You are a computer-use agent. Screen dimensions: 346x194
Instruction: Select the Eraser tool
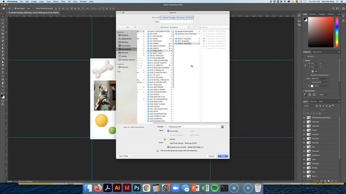click(3, 55)
